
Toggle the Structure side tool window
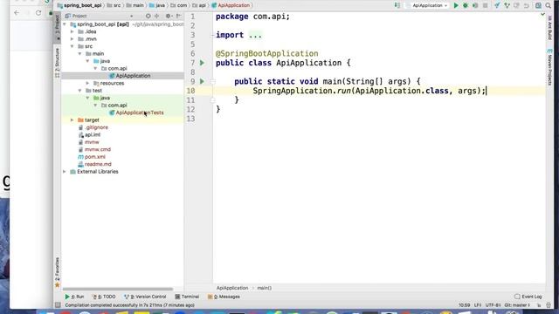(57, 63)
